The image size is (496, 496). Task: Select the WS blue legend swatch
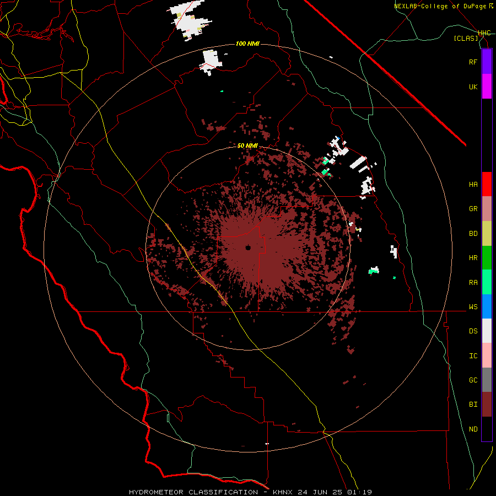(x=487, y=306)
